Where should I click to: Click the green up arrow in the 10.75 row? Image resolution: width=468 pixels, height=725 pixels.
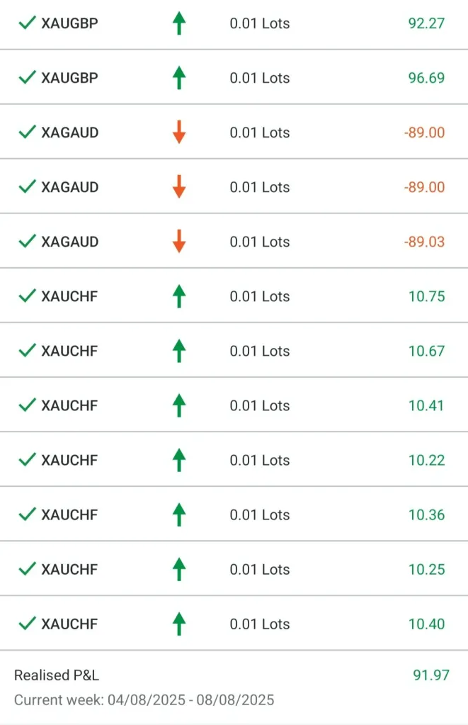179,296
